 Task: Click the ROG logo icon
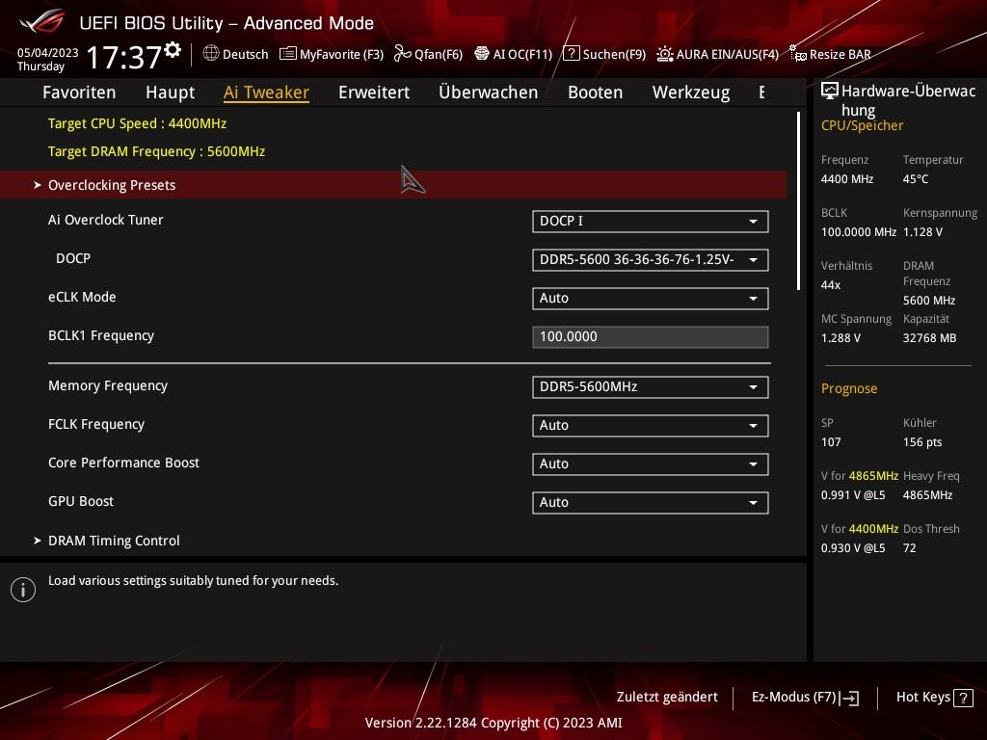pyautogui.click(x=41, y=22)
